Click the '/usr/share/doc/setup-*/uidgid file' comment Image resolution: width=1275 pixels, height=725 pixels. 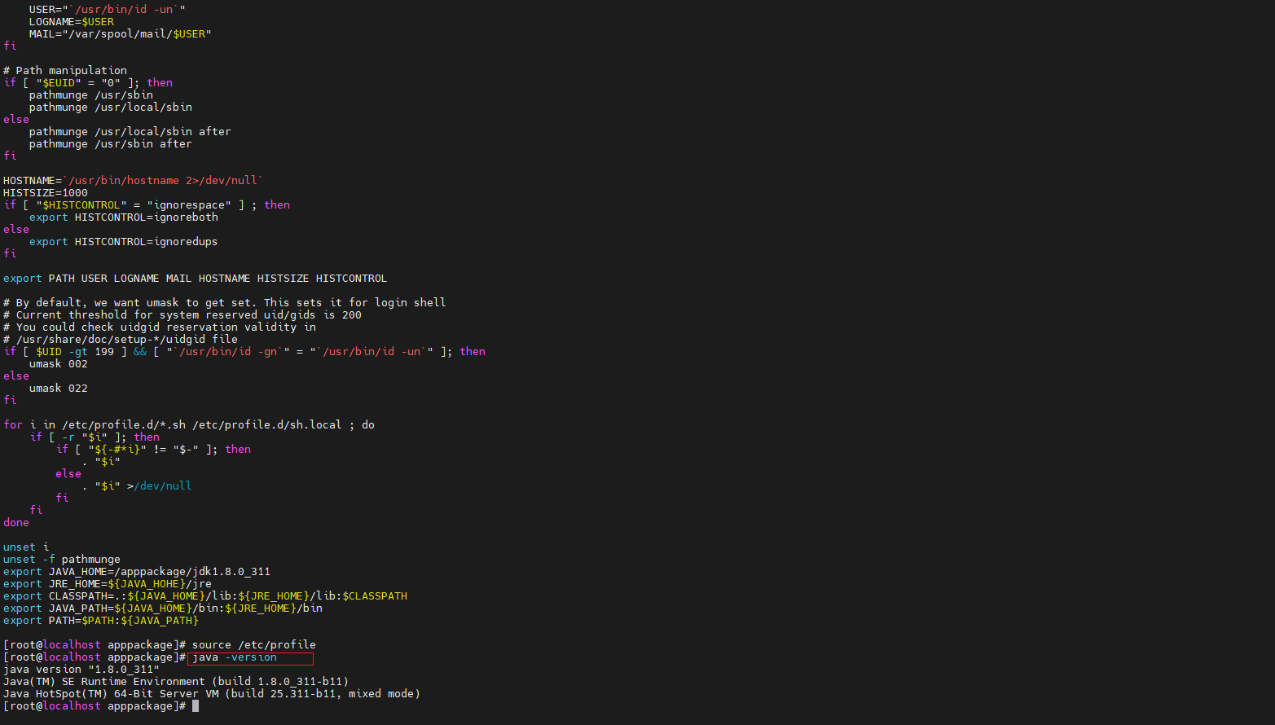[121, 340]
